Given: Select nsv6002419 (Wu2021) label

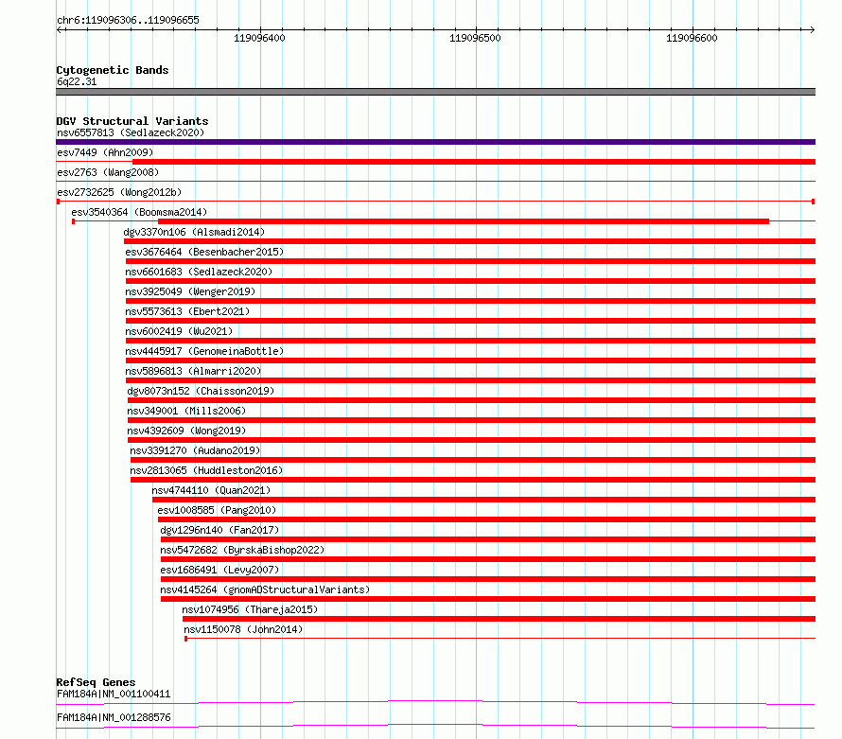Looking at the screenshot, I should click(x=179, y=331).
